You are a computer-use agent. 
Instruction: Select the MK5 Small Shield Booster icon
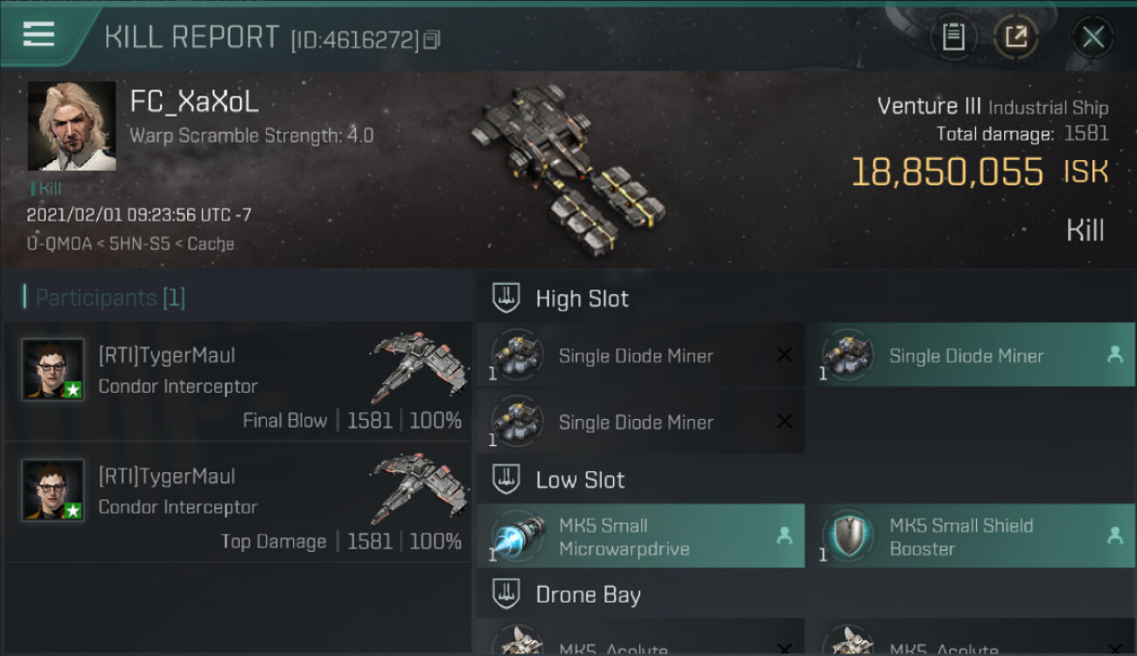(847, 536)
